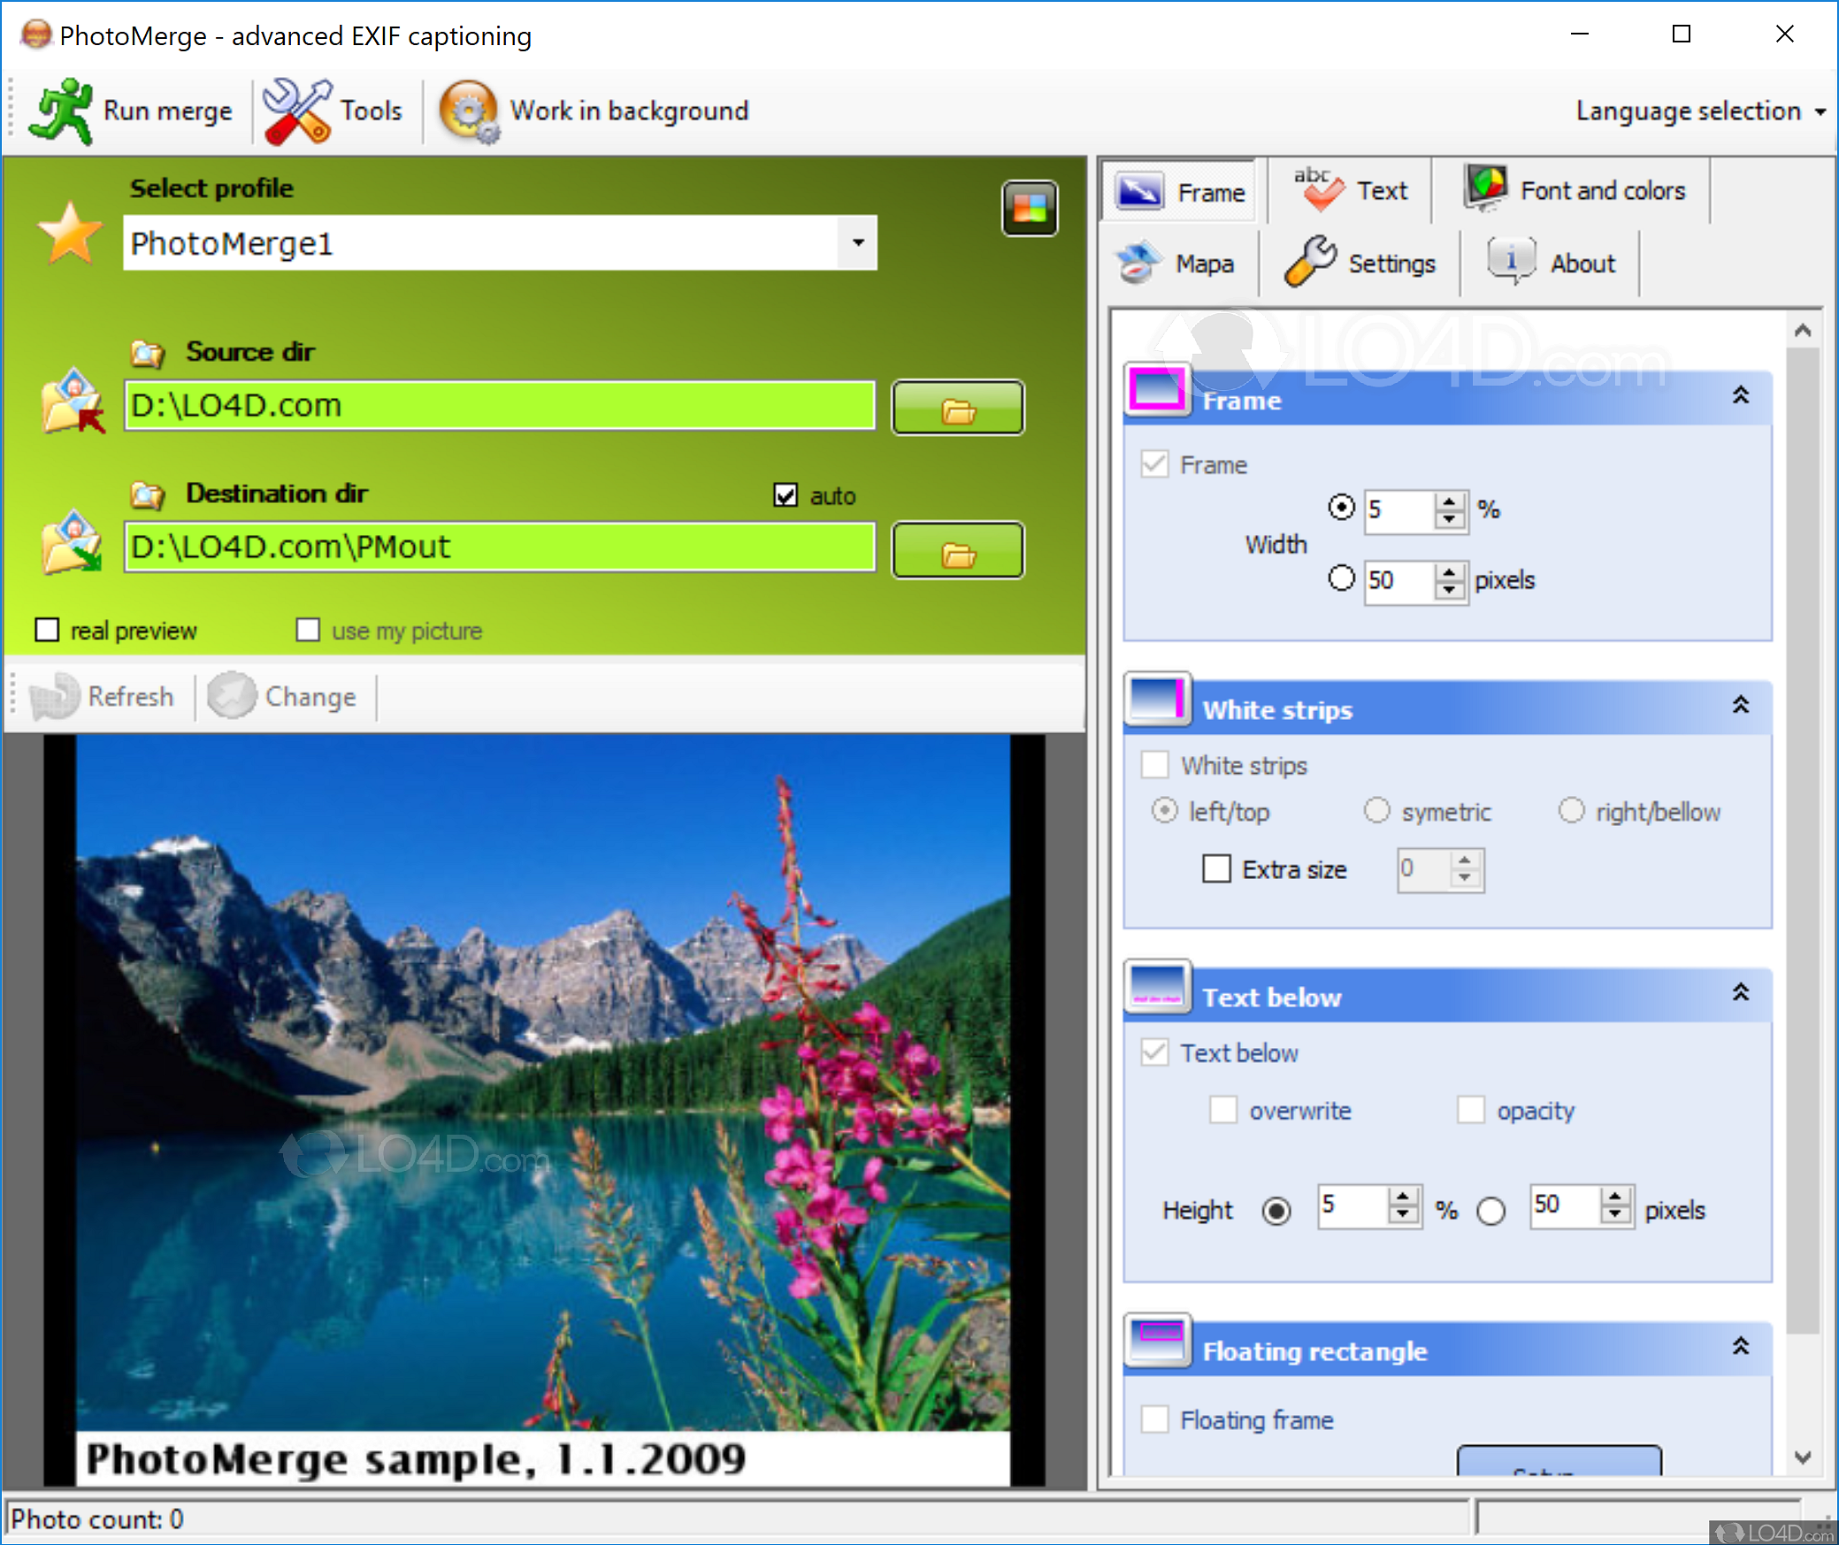Click the Destination dir path field
The width and height of the screenshot is (1839, 1545).
(500, 547)
